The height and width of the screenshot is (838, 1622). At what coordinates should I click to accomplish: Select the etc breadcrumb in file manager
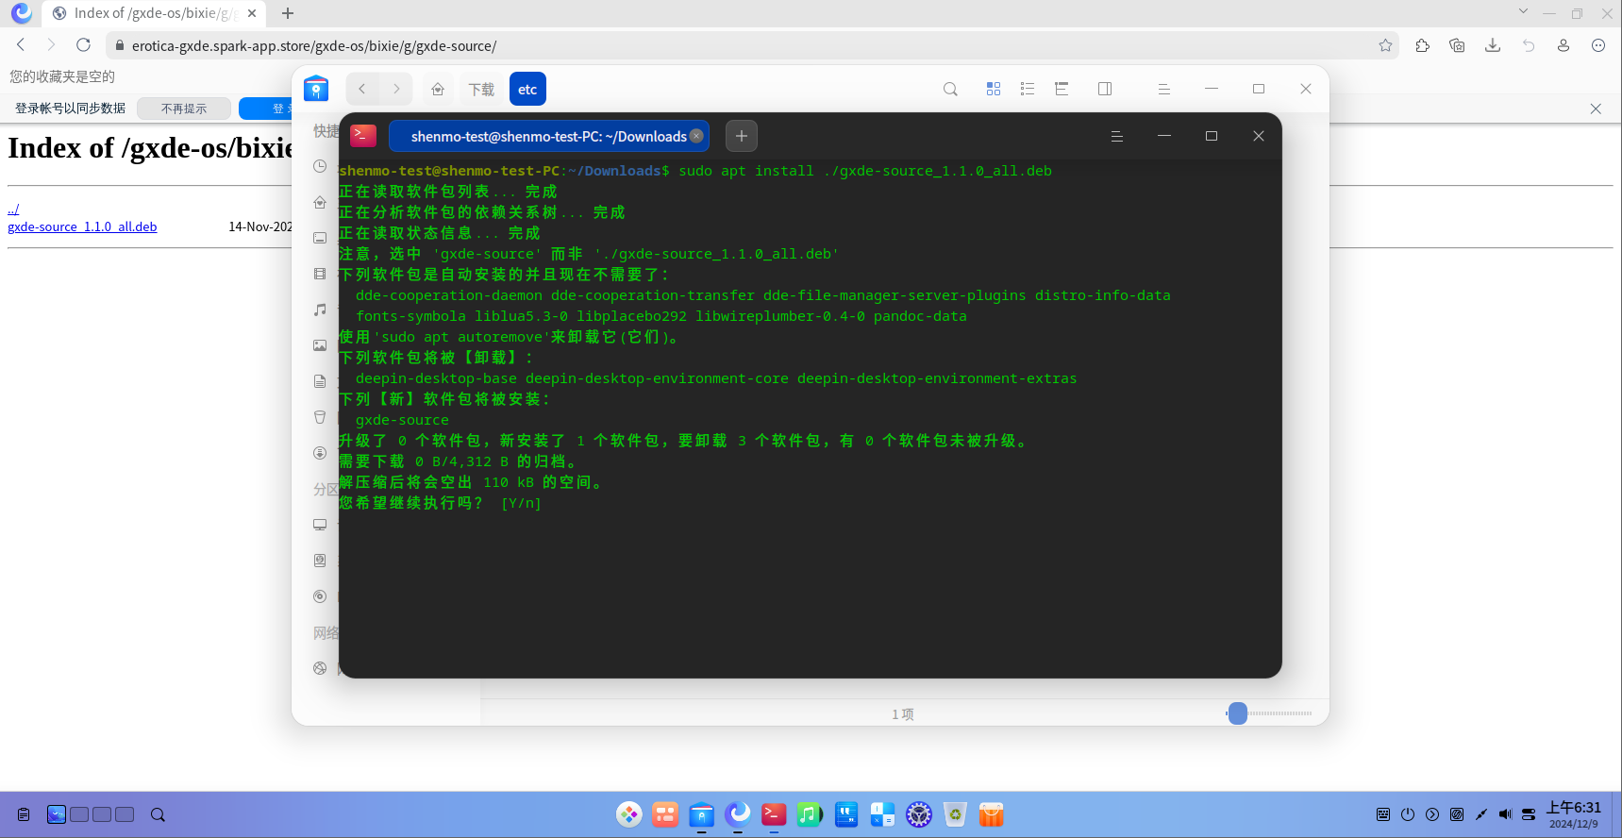tap(527, 89)
